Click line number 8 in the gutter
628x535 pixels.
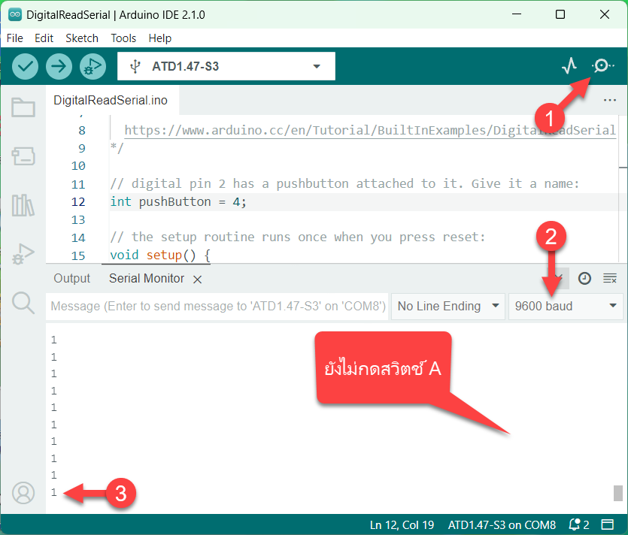click(82, 131)
